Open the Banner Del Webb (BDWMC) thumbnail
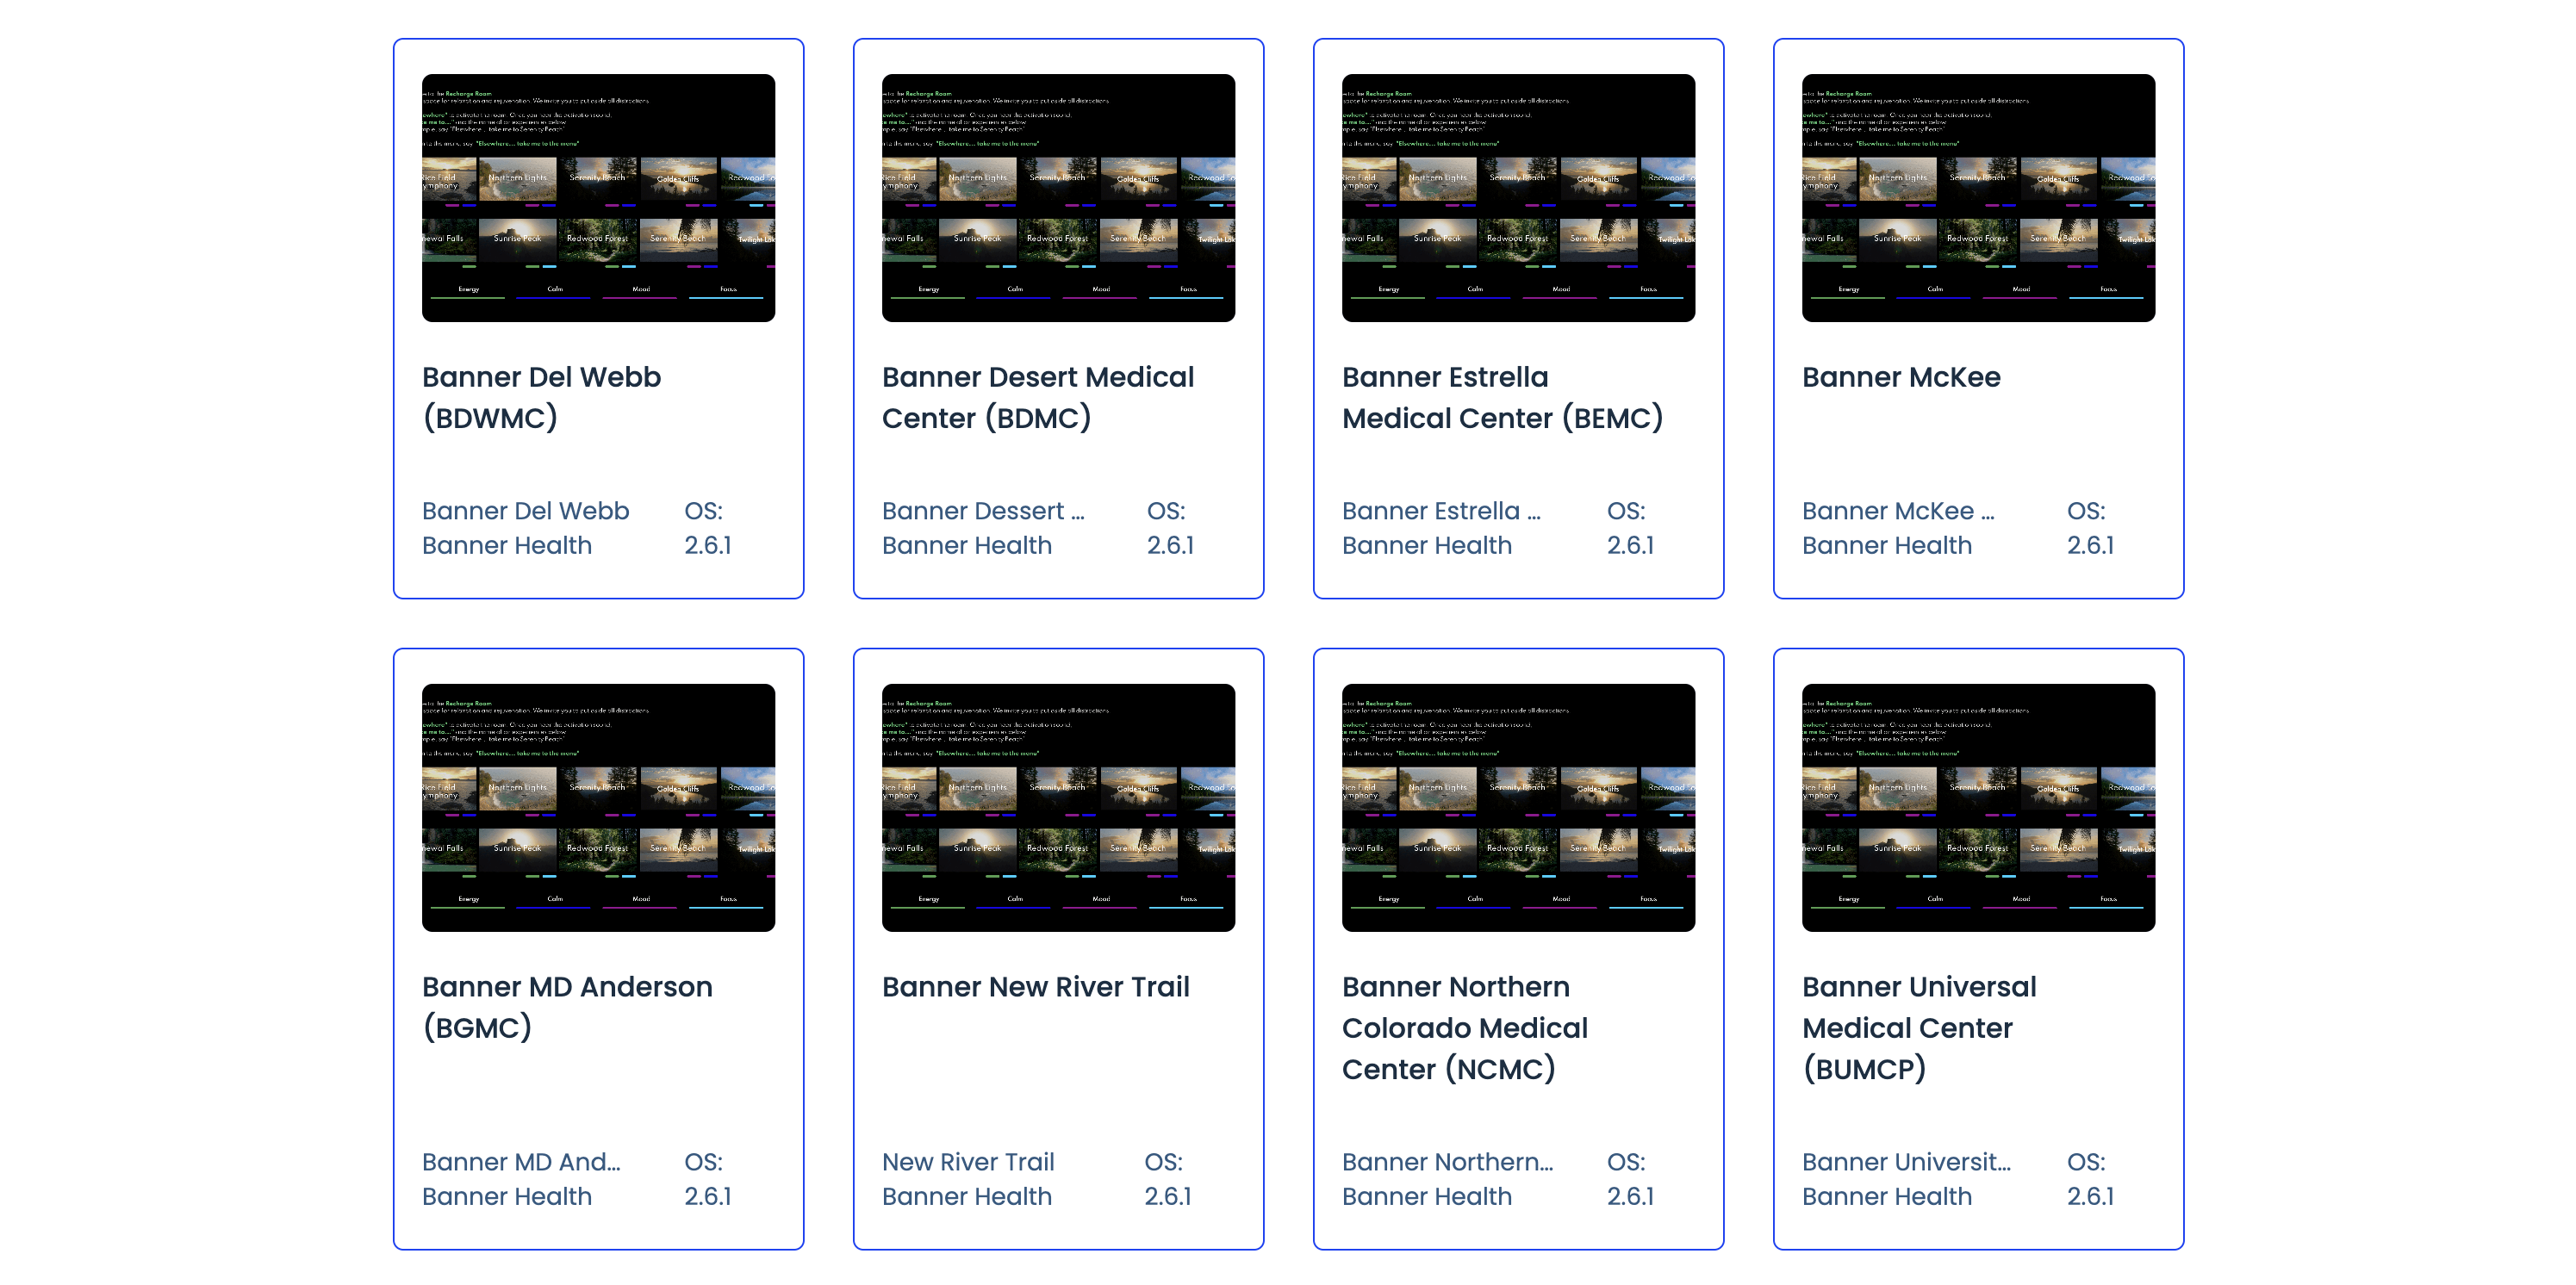 [598, 198]
